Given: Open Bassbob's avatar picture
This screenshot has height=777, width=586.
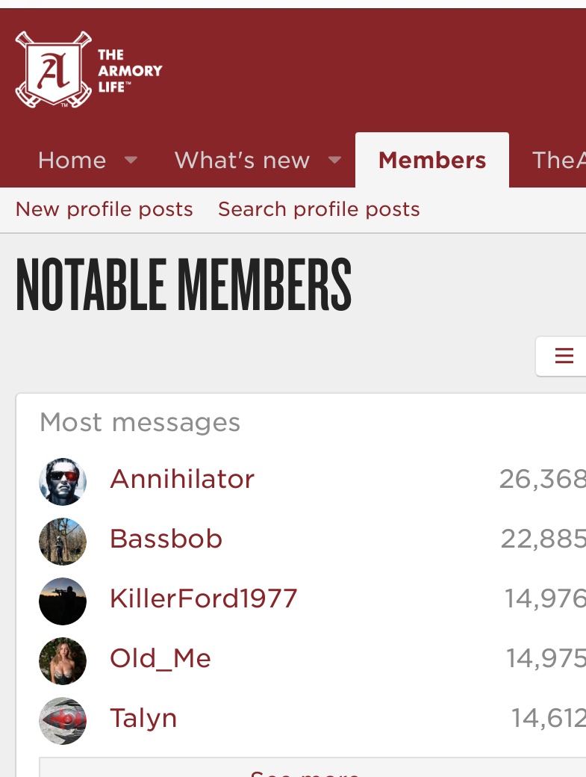Looking at the screenshot, I should click(63, 542).
